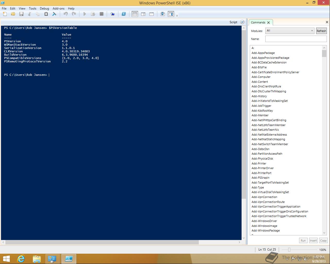Viewport: 330px width, 264px height.
Task: Click the Copy button in Commands pane
Action: (x=323, y=240)
